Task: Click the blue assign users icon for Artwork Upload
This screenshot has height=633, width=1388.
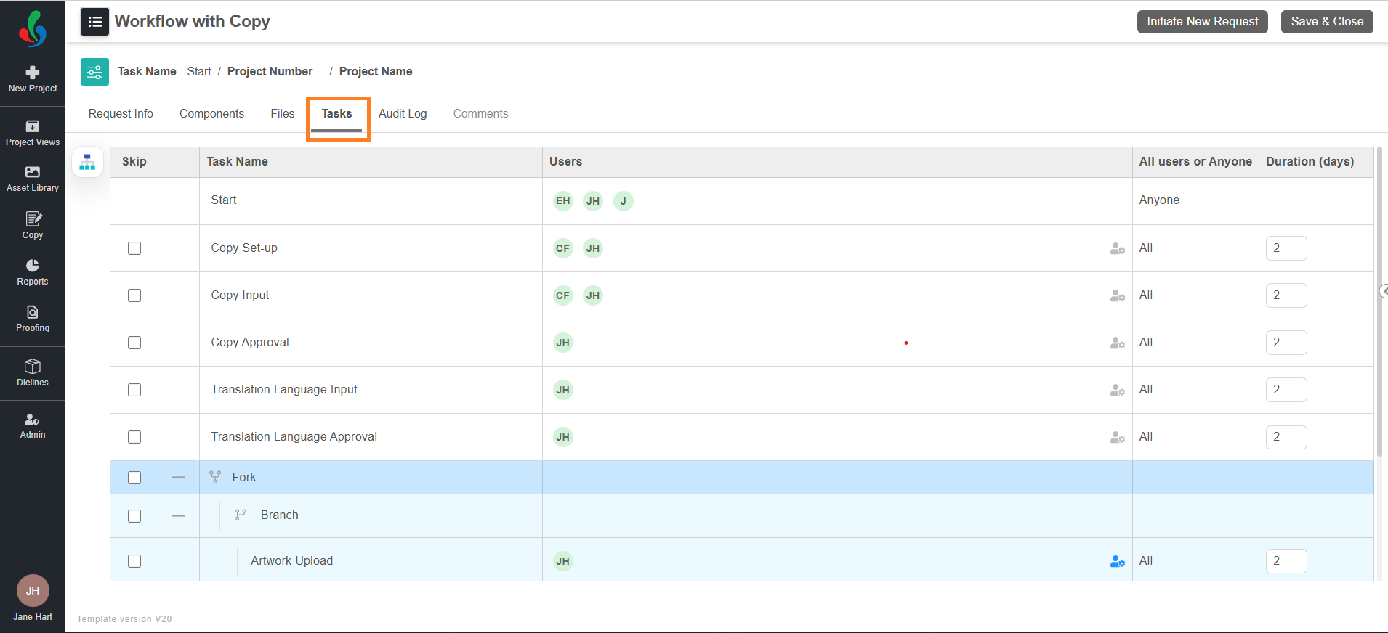Action: click(x=1118, y=561)
